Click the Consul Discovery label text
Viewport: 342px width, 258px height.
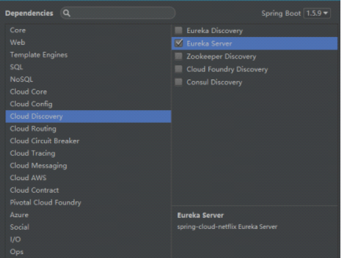click(x=214, y=83)
